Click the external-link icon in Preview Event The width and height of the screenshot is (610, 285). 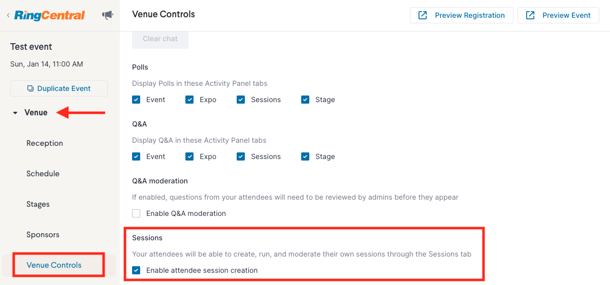[x=530, y=15]
